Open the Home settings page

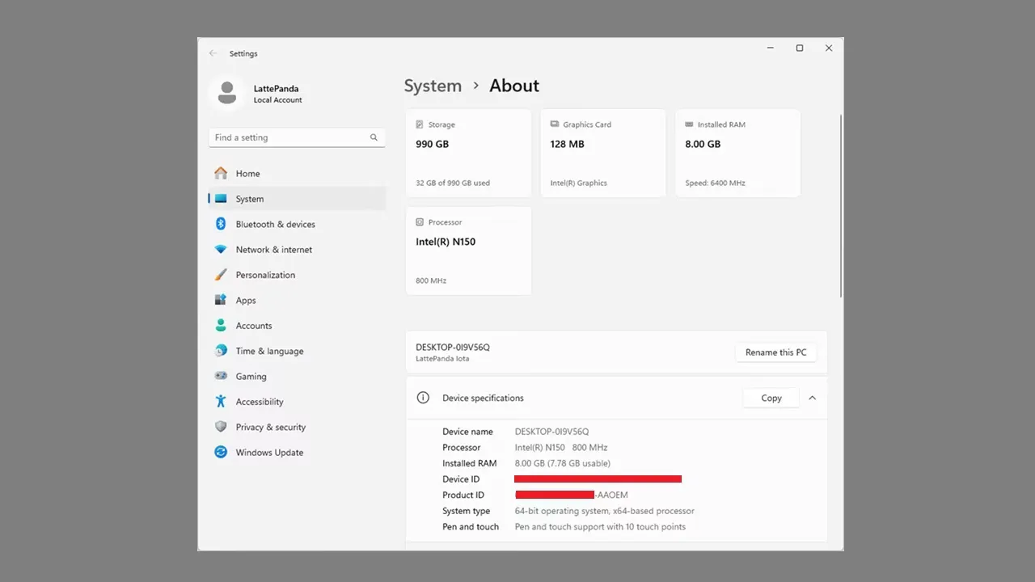(x=247, y=174)
